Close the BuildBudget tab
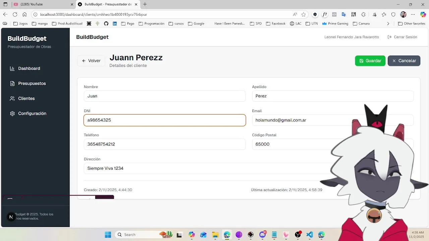The image size is (429, 241). pos(136,4)
